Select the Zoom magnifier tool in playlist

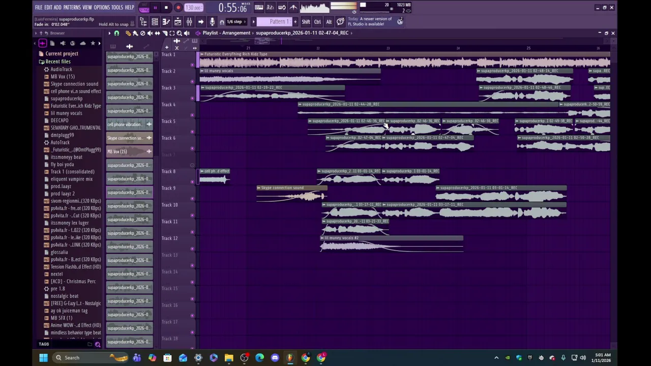[x=179, y=33]
